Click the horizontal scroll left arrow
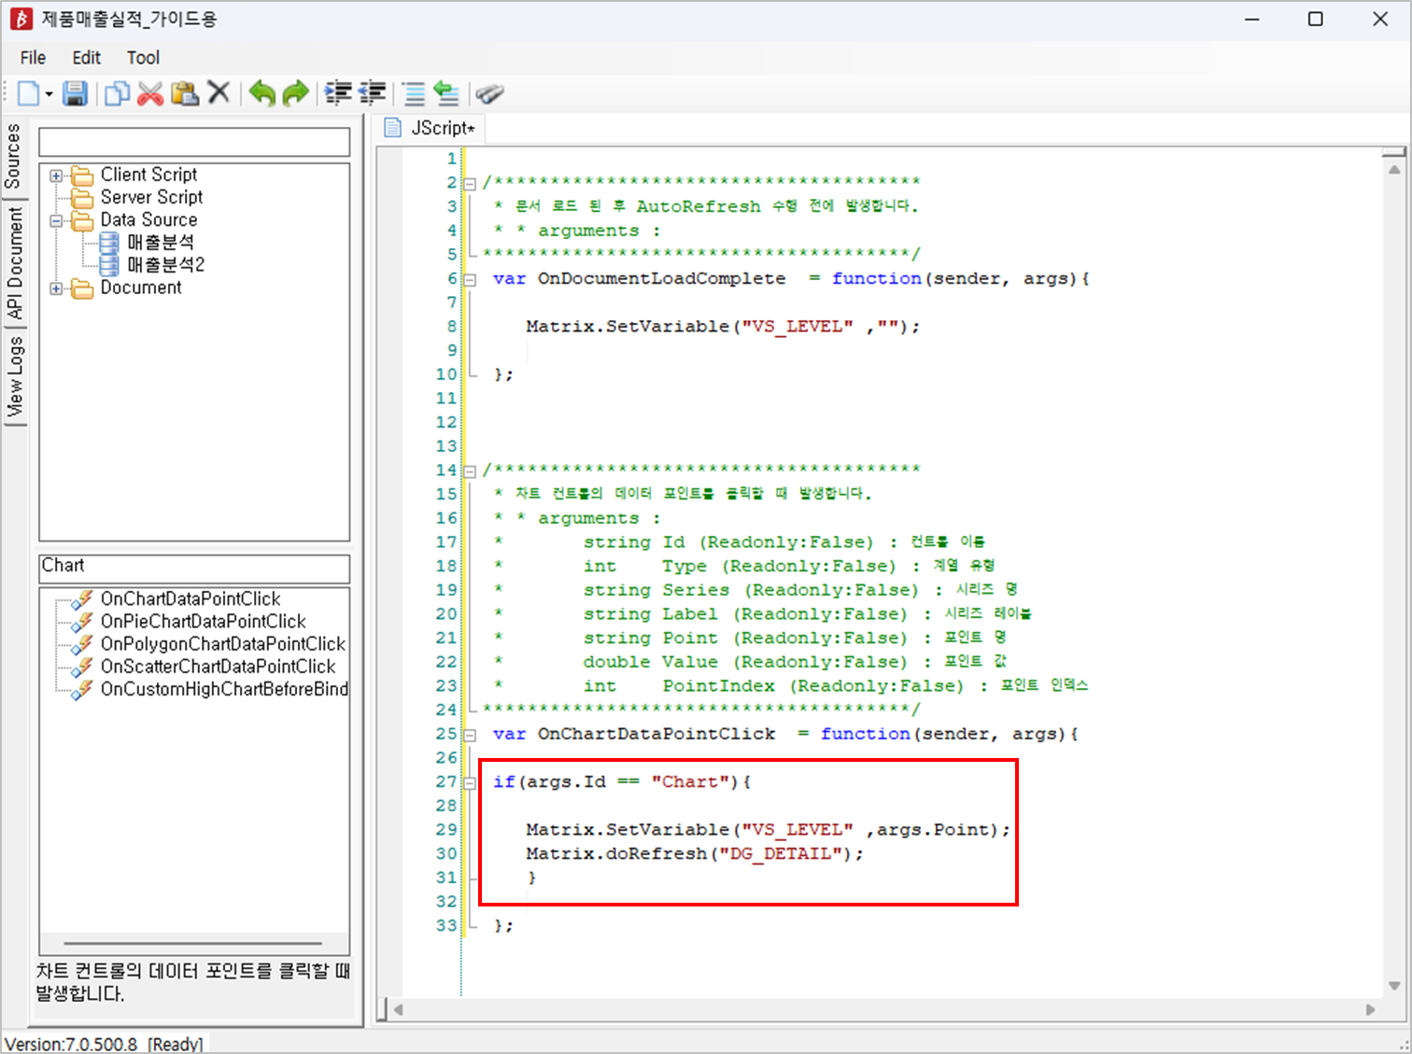Screen dimensions: 1412x1054 tap(399, 1009)
